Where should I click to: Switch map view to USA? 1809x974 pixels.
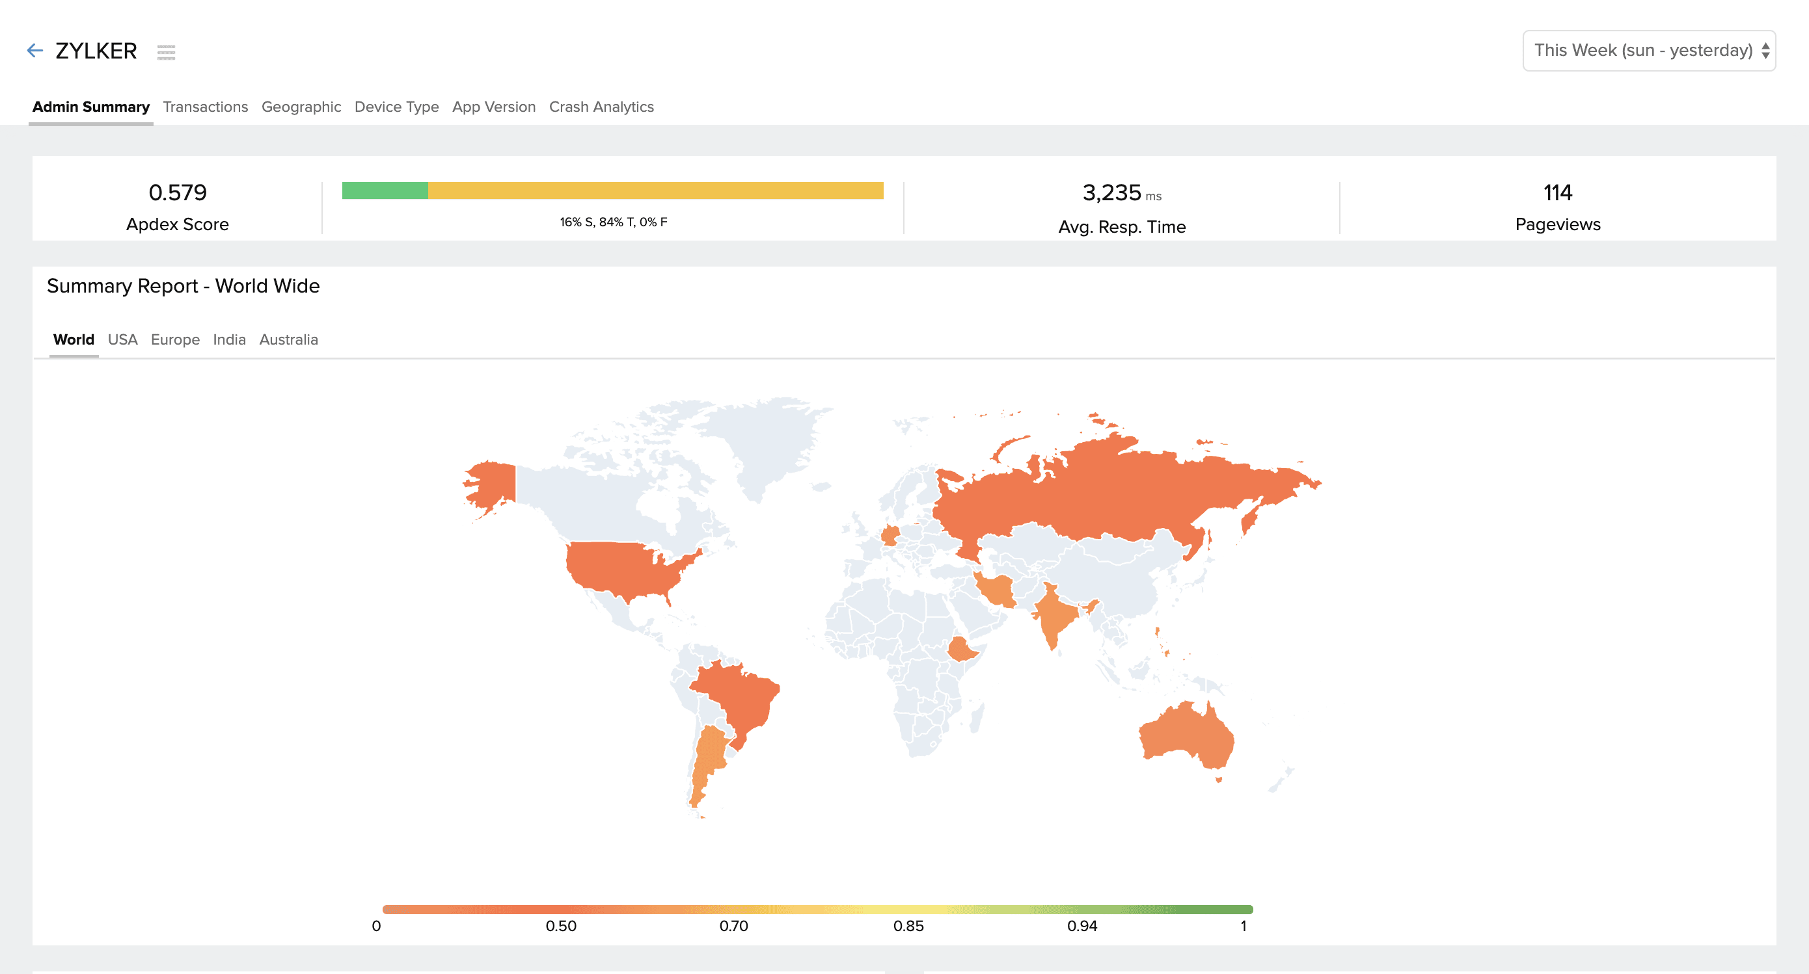click(x=122, y=339)
